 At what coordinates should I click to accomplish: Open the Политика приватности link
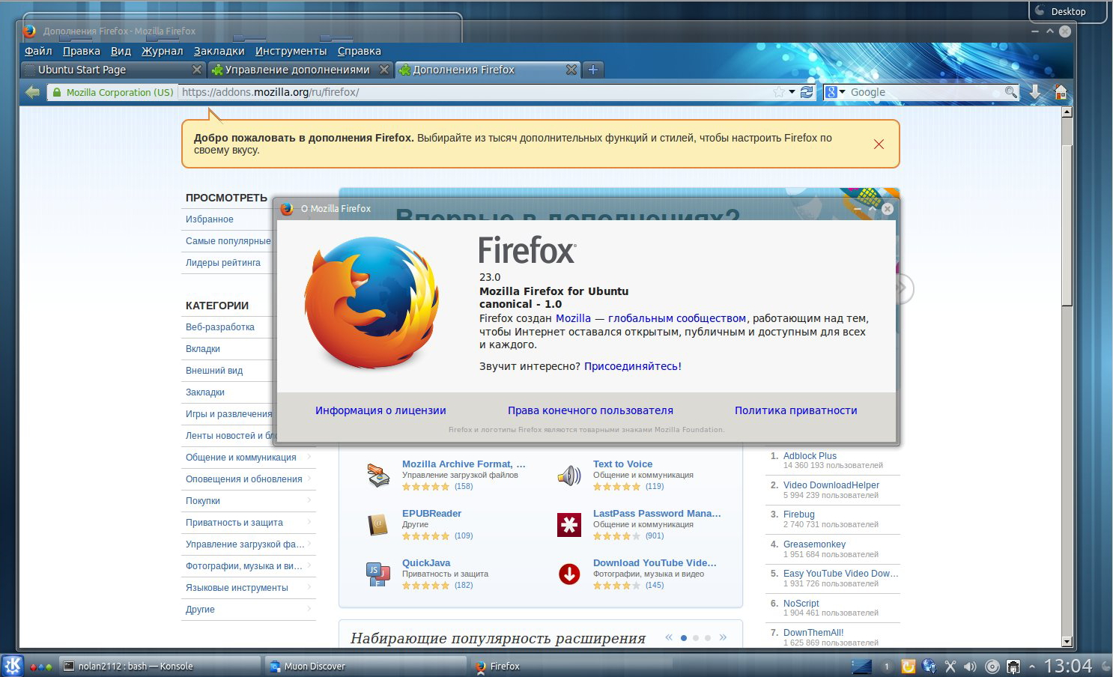tap(795, 410)
